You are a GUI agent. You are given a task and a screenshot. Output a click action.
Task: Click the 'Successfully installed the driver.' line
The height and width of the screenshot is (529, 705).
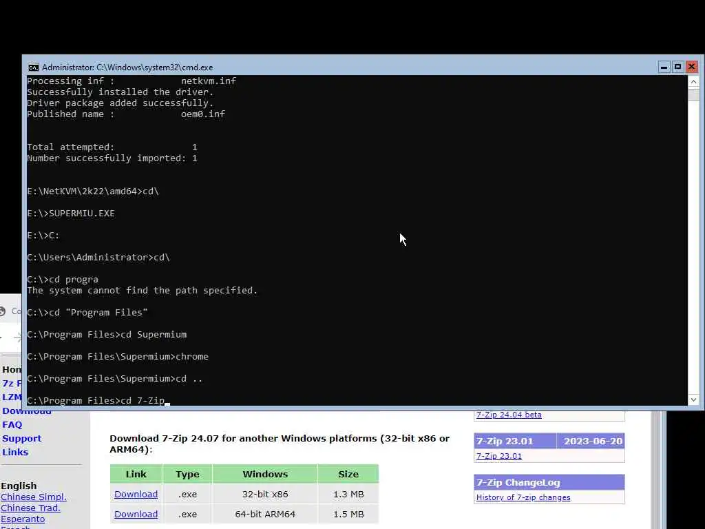click(120, 92)
